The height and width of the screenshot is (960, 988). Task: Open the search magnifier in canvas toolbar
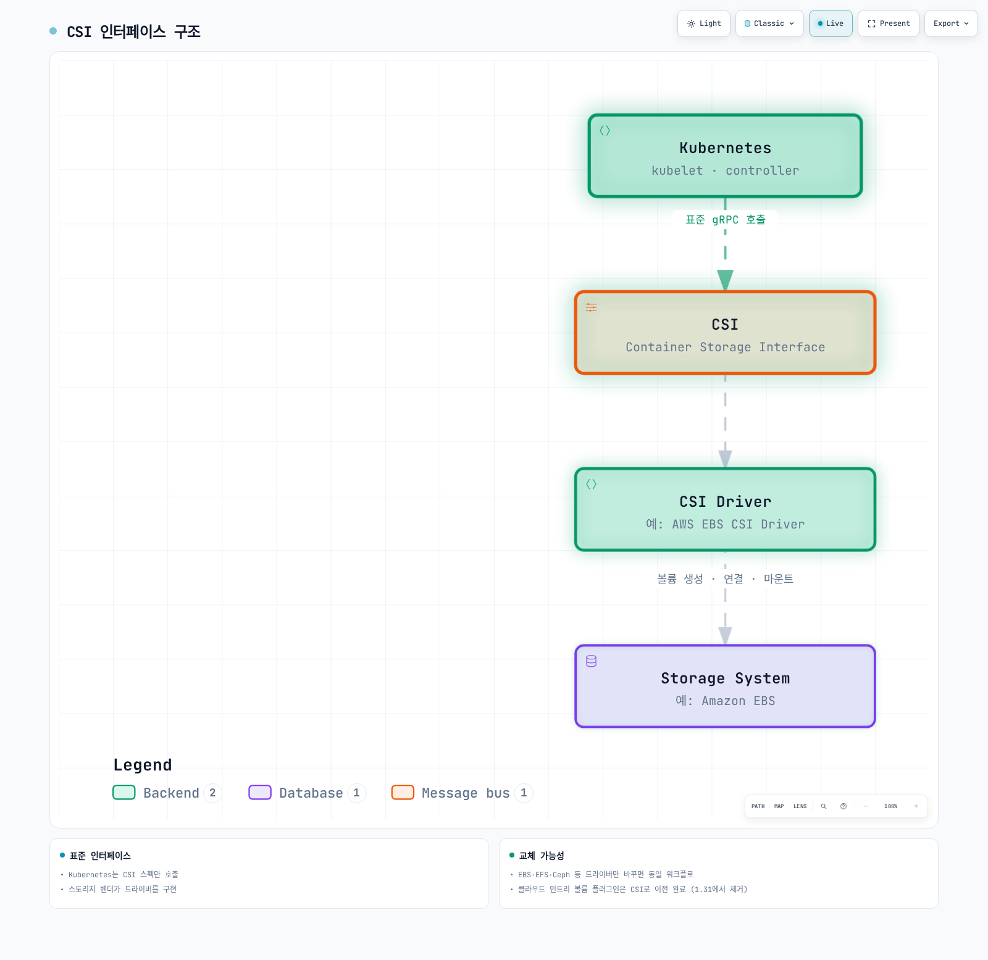[823, 806]
